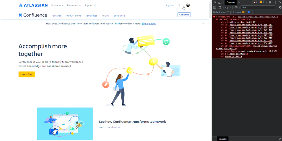Viewport: 282px width, 141px height.
Task: Close the DevTools panel
Action: coord(280,2)
